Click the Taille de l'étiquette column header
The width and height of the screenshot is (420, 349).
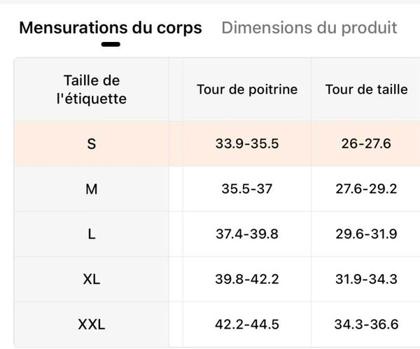(x=91, y=90)
